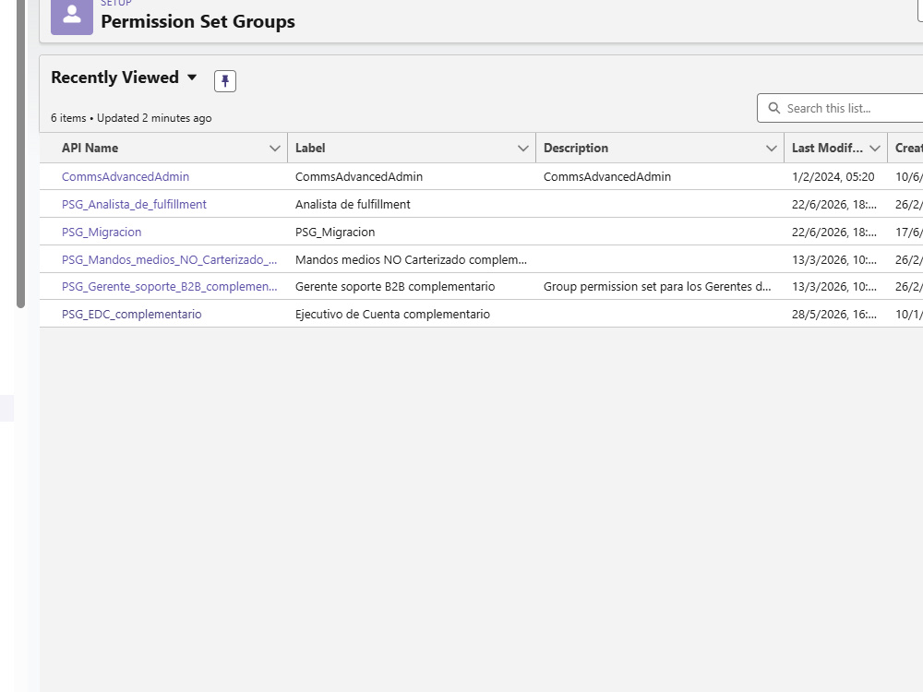This screenshot has width=923, height=692.
Task: Expand API Name column options chevron
Action: click(274, 149)
